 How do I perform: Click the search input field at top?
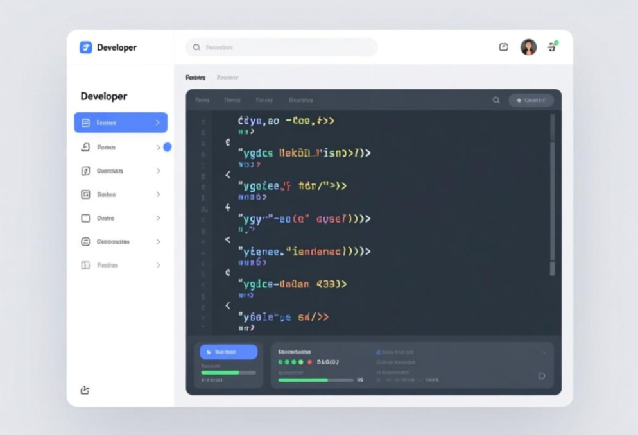pyautogui.click(x=282, y=47)
